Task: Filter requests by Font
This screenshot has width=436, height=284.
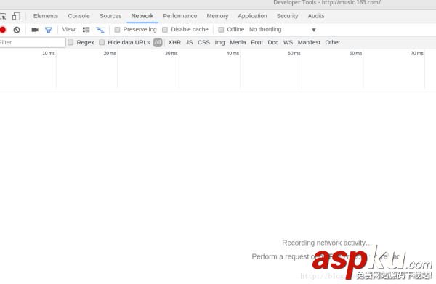Action: tap(257, 43)
